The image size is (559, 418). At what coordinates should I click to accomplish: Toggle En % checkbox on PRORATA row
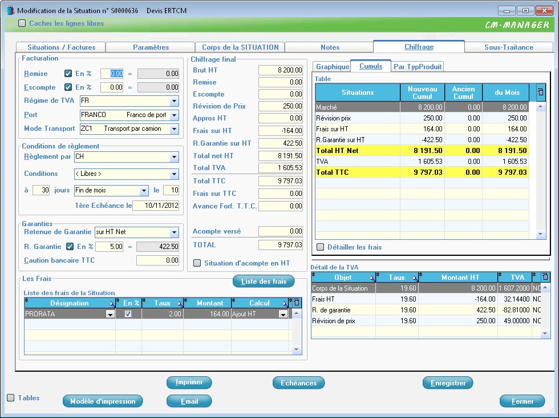click(128, 313)
